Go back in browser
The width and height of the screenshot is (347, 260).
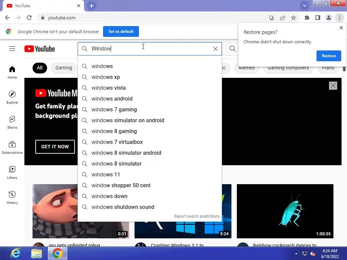pyautogui.click(x=7, y=18)
